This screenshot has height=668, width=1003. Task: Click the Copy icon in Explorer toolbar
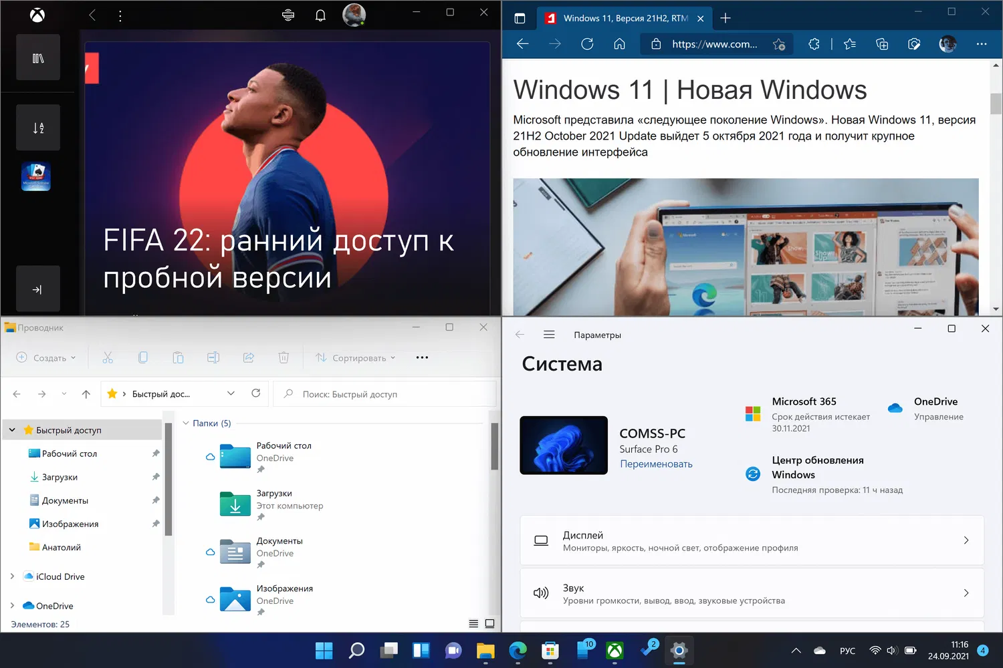tap(143, 358)
